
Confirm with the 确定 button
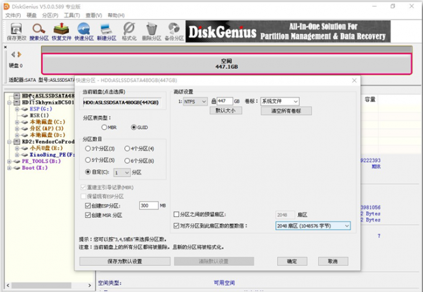tap(292, 261)
